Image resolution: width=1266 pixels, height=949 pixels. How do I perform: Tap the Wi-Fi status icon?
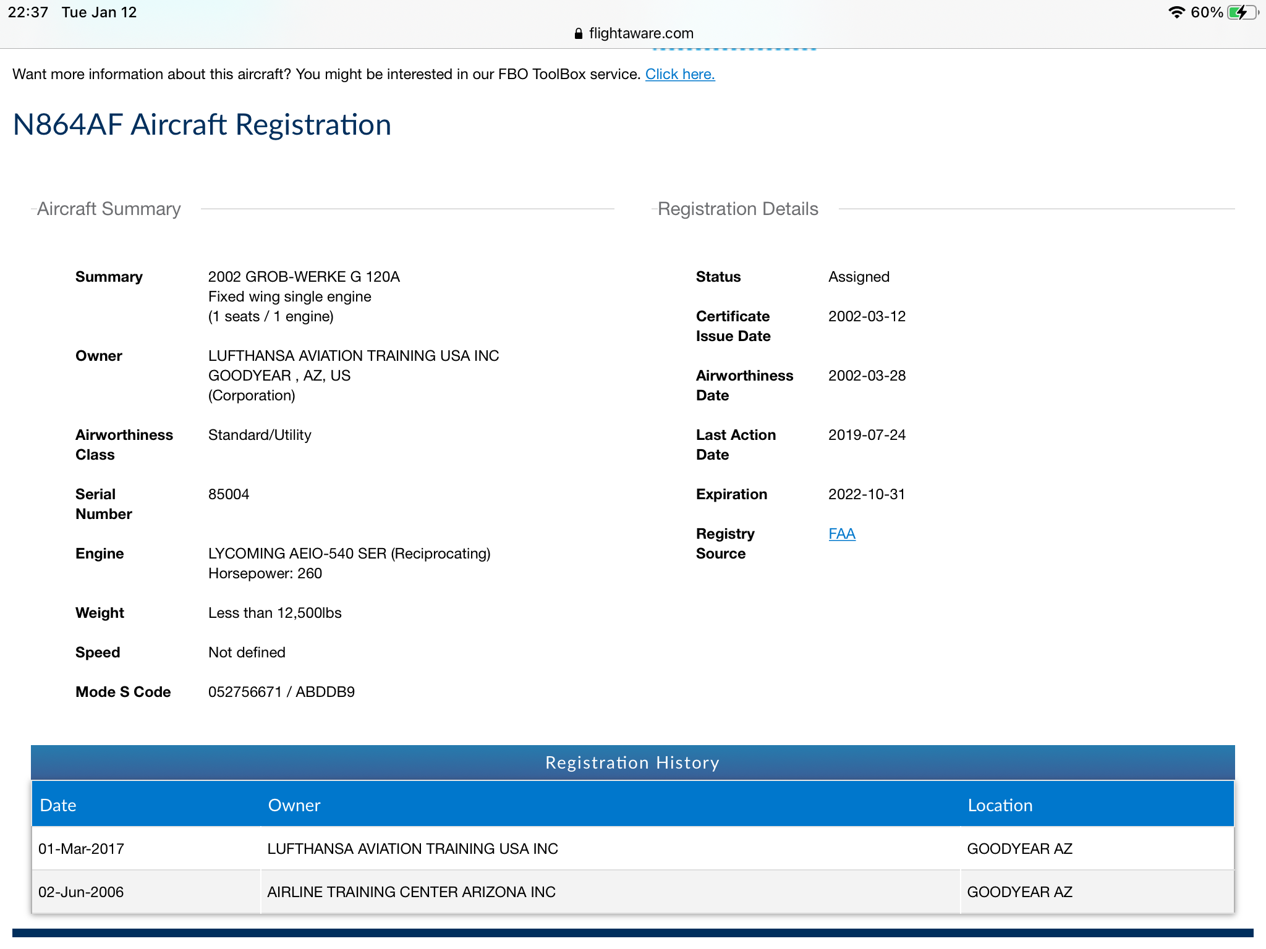(1176, 12)
